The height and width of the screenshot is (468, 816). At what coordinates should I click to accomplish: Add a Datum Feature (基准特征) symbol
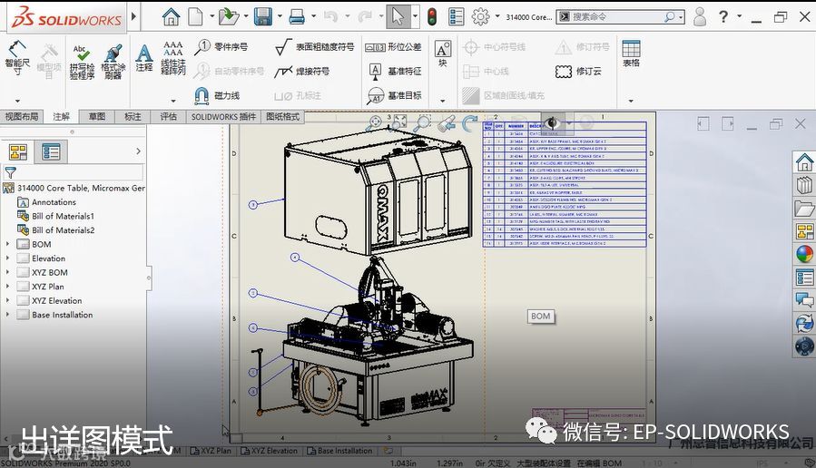pos(395,72)
